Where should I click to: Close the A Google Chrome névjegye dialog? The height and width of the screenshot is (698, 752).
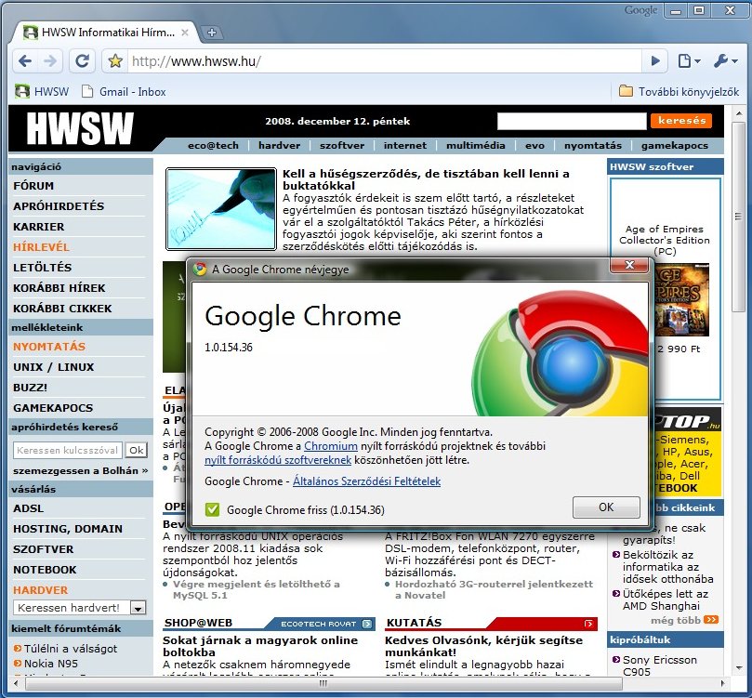click(629, 265)
